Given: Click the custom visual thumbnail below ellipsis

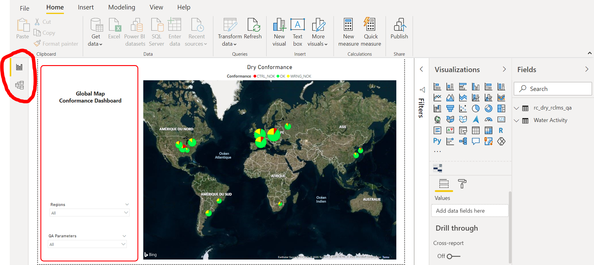Looking at the screenshot, I should [438, 168].
